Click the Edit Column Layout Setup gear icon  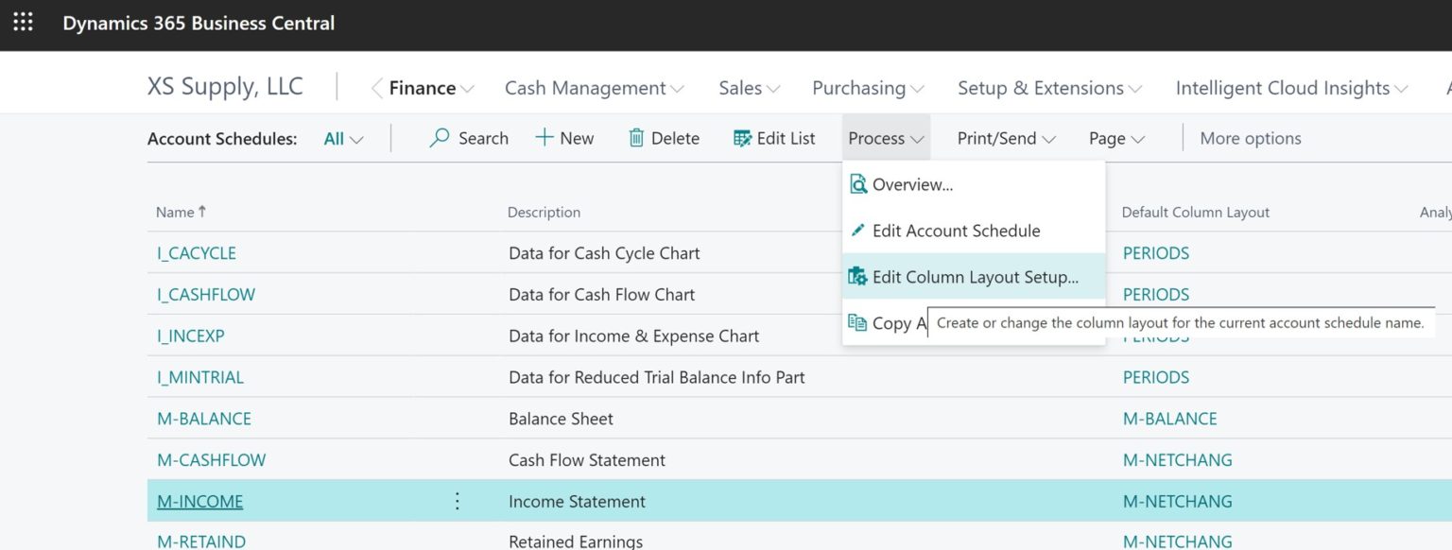pos(858,276)
